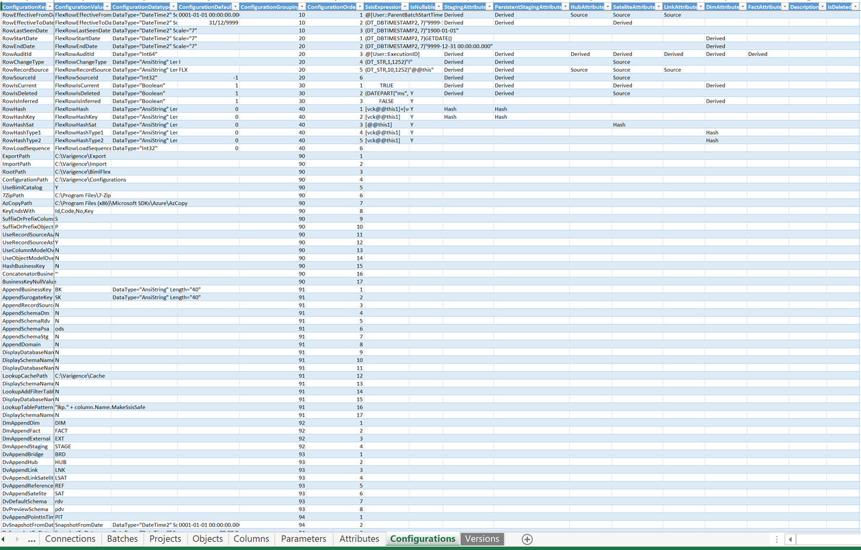The image size is (861, 550).
Task: Select the PIT value cell
Action: 82,517
